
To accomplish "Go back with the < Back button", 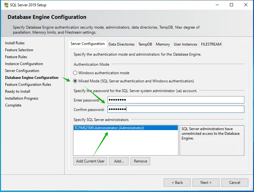I will pos(177,183).
